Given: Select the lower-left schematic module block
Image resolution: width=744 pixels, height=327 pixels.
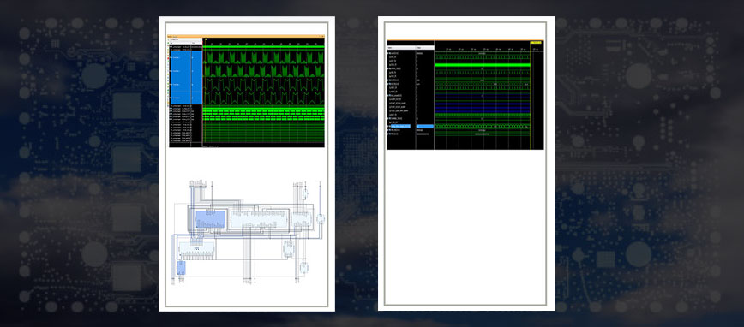Looking at the screenshot, I should coord(196,250).
